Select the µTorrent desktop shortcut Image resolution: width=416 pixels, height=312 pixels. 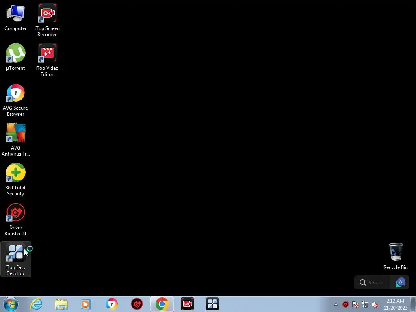[15, 57]
